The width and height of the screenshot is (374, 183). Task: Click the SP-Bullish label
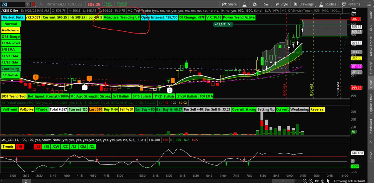(x=11, y=75)
